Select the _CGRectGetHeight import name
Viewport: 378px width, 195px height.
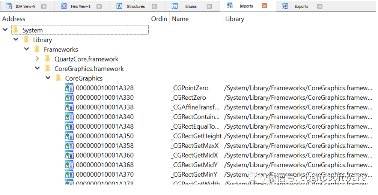(196, 136)
